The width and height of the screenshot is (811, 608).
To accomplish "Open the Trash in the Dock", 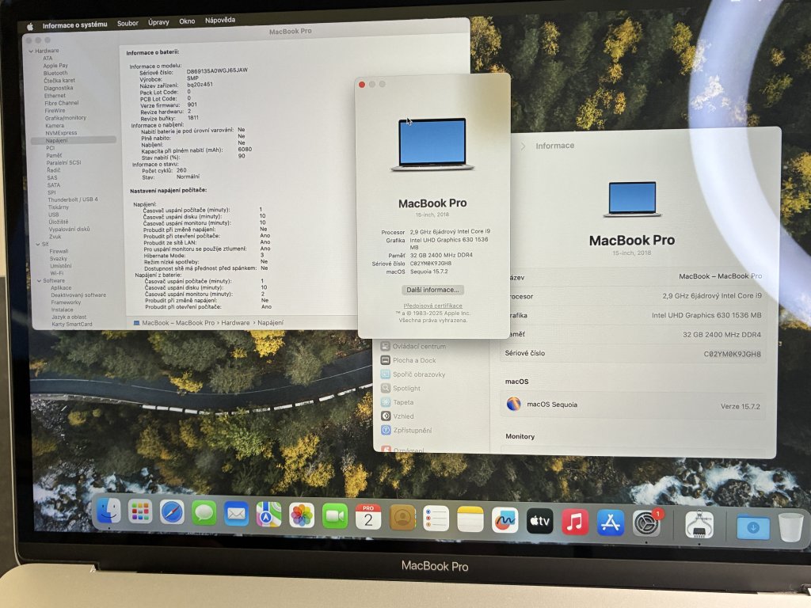I will 791,527.
